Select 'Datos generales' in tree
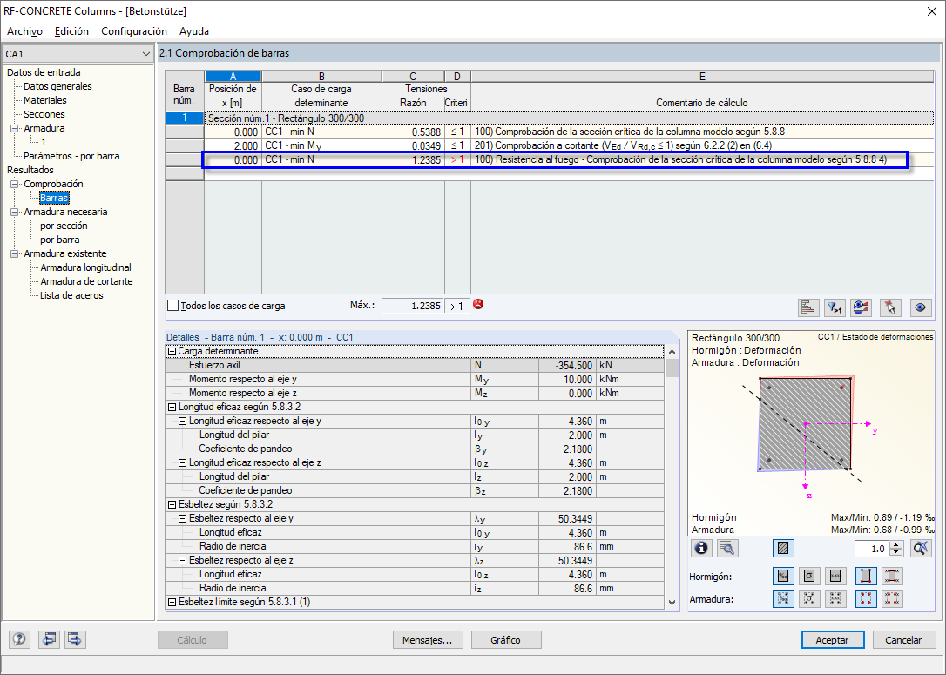 (x=57, y=86)
